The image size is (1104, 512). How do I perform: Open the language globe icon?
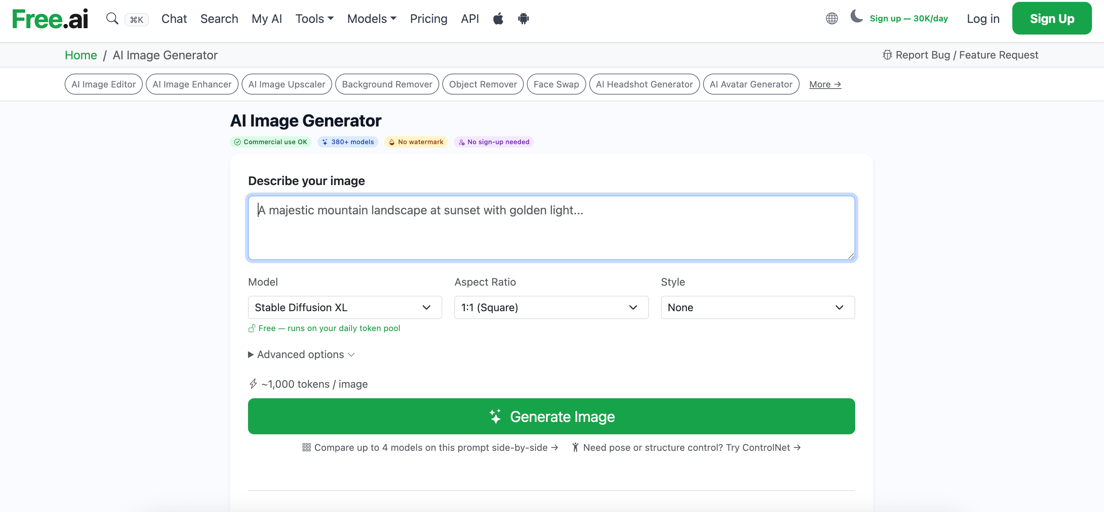832,18
